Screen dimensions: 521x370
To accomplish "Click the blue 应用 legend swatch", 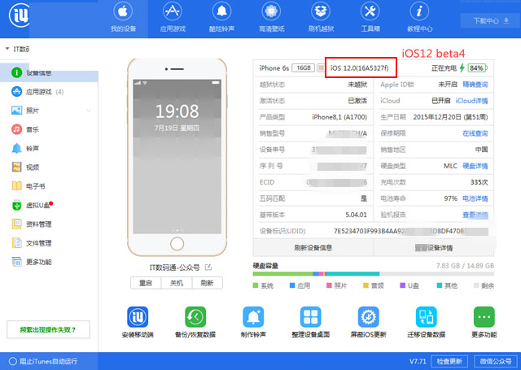I will (292, 285).
